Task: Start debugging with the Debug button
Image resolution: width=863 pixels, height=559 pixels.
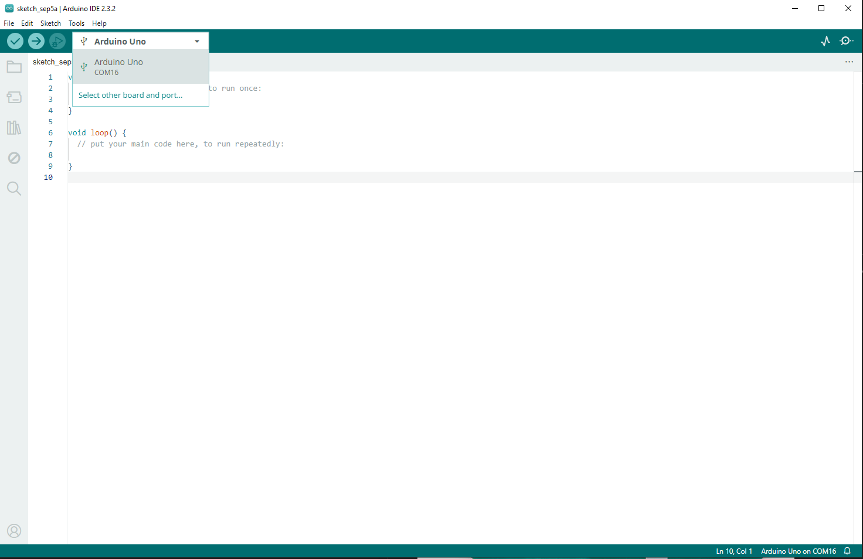Action: click(x=57, y=41)
